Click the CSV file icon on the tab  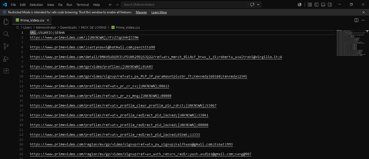(x=17, y=20)
